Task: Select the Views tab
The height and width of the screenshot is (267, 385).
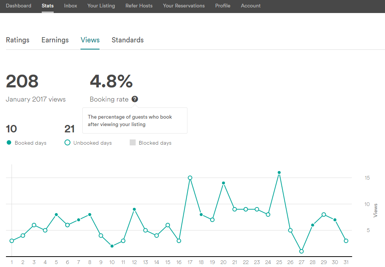Action: click(x=90, y=40)
